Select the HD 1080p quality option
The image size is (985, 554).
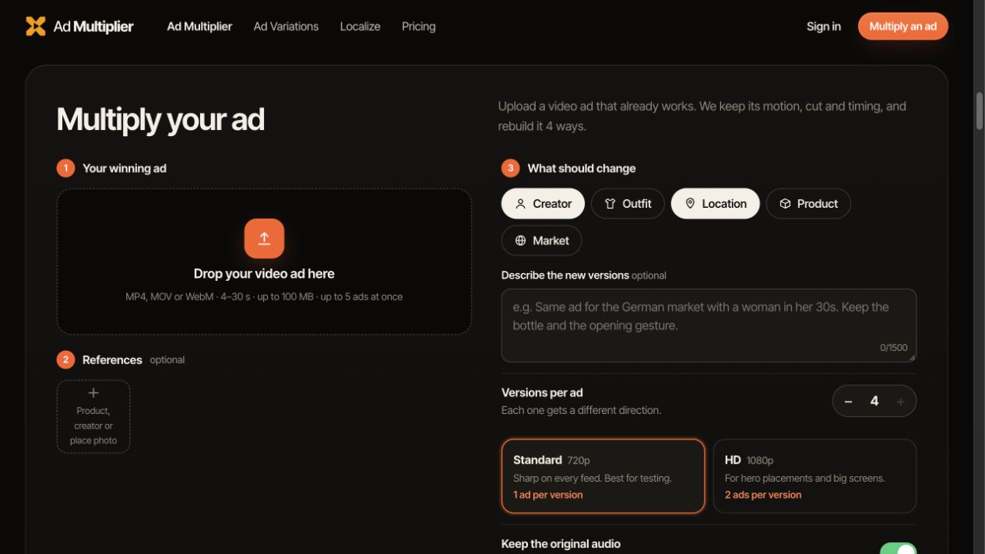point(814,476)
